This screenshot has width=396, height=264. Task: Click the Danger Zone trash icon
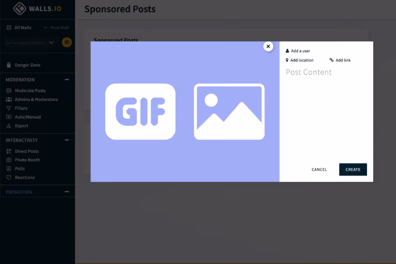[x=9, y=65]
